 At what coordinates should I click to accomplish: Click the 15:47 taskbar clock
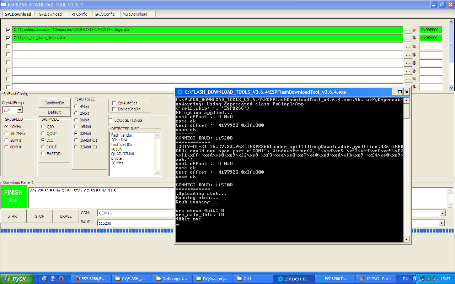click(445, 279)
